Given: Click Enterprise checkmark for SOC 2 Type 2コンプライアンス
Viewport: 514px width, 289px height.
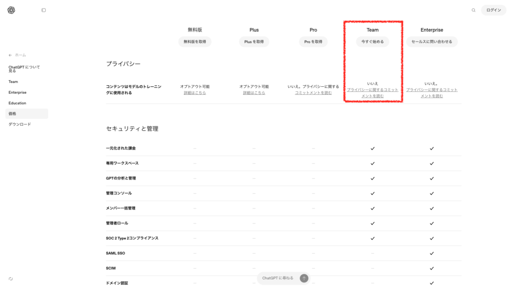Looking at the screenshot, I should click(432, 238).
